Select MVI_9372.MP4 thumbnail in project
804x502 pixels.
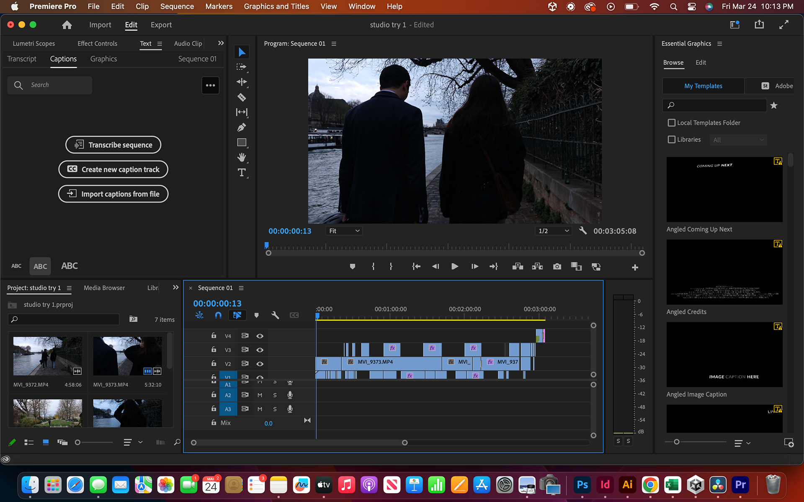pyautogui.click(x=47, y=356)
